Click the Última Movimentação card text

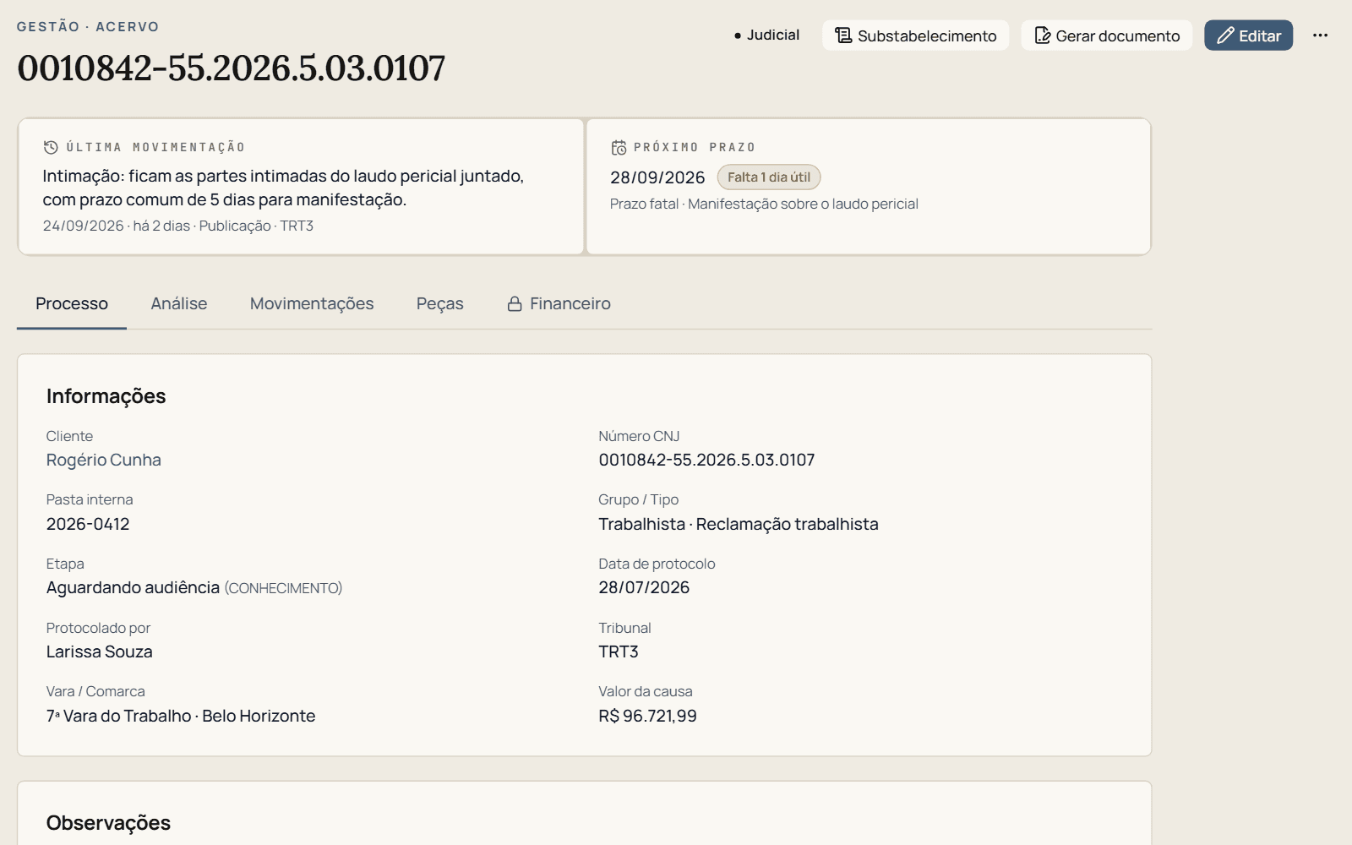tap(283, 188)
